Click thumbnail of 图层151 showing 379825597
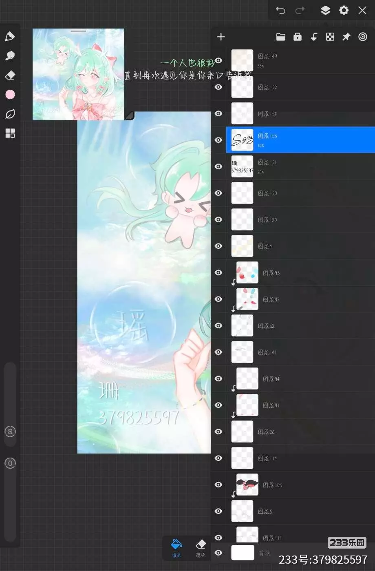375x571 pixels. click(242, 166)
